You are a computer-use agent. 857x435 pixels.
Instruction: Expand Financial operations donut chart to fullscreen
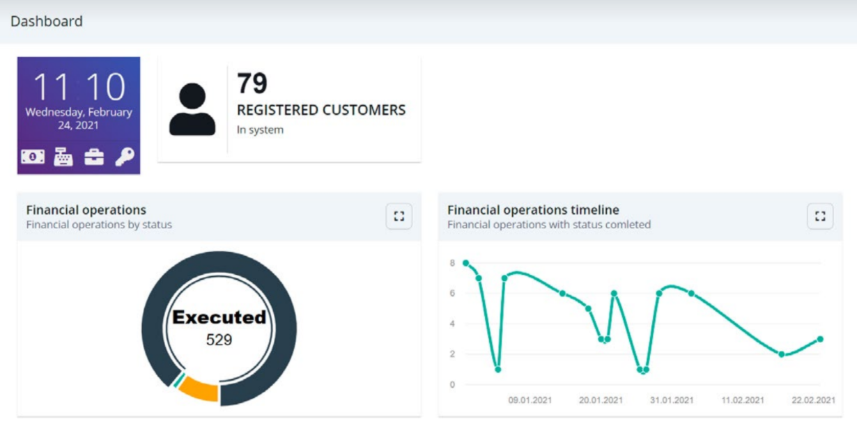point(399,216)
